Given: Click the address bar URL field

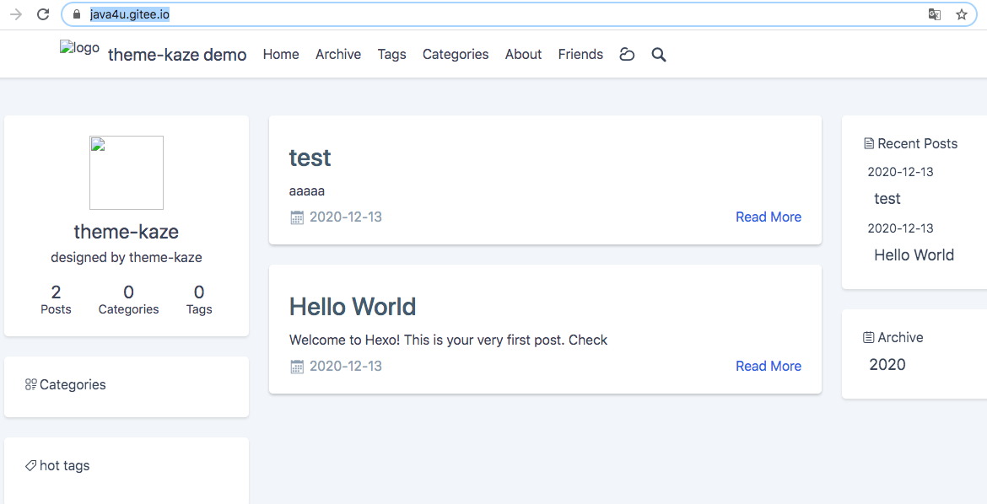Looking at the screenshot, I should (x=506, y=14).
